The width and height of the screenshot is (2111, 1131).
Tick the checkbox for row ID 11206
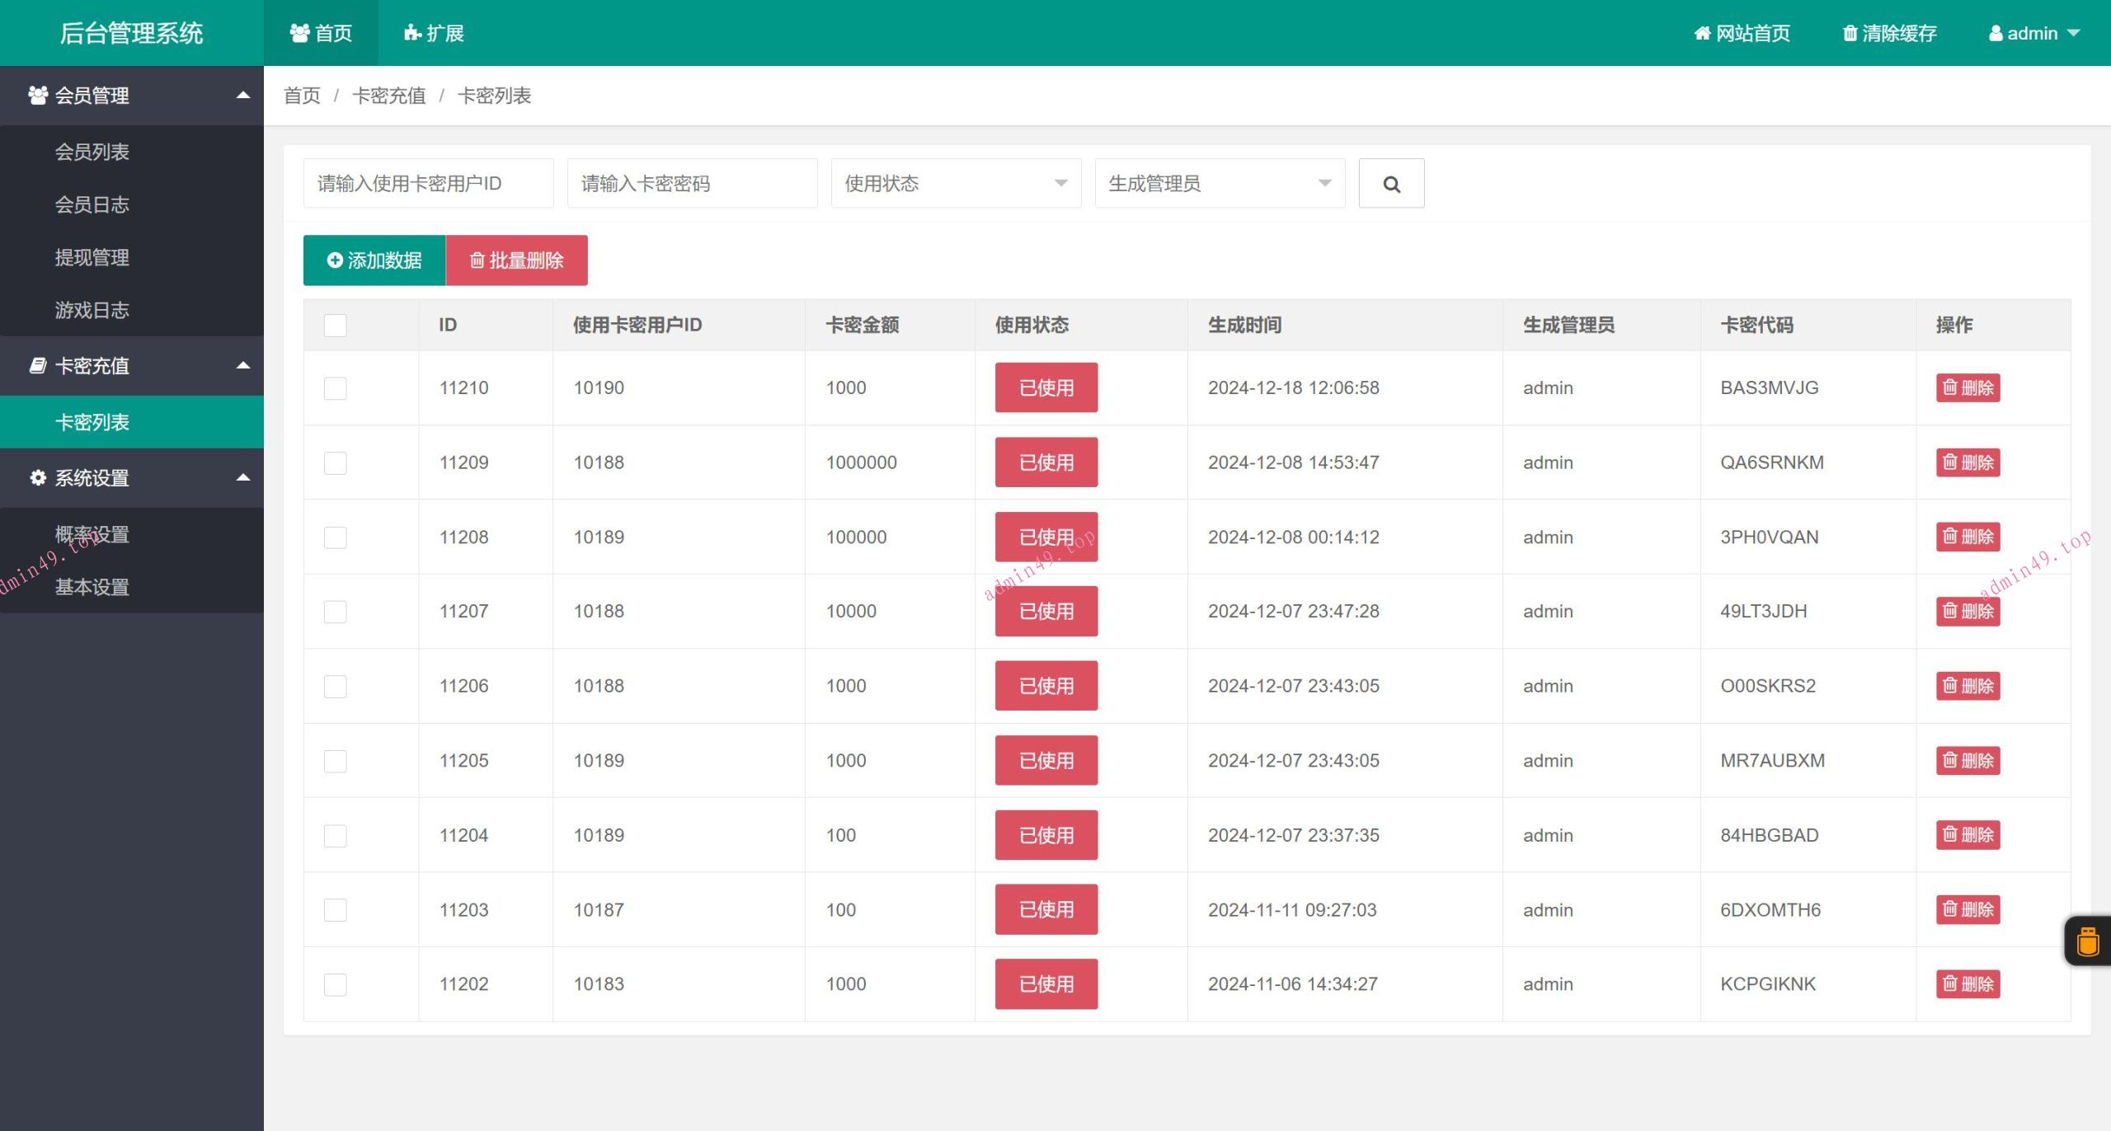335,686
